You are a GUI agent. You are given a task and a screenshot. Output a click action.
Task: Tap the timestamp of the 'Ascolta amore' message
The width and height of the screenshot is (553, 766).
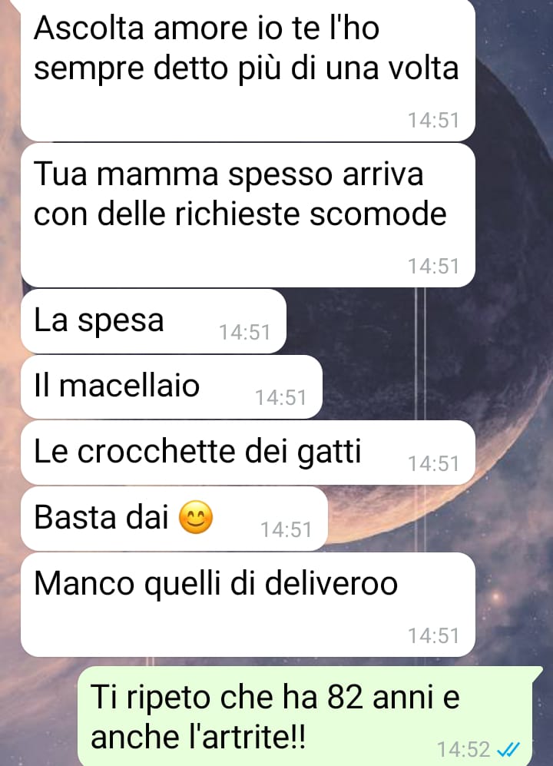tap(434, 120)
